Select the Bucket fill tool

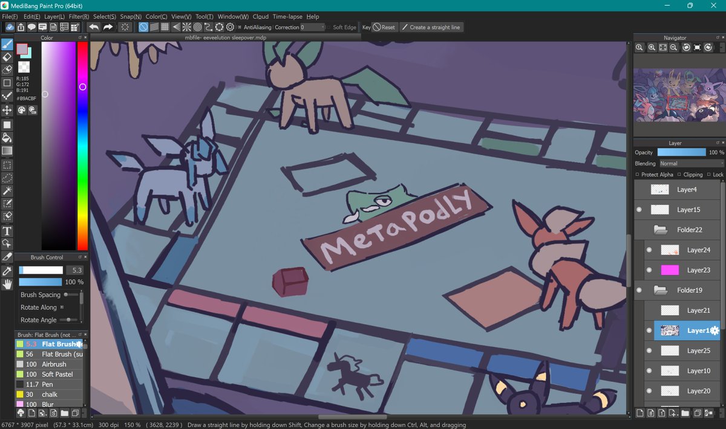coord(7,138)
